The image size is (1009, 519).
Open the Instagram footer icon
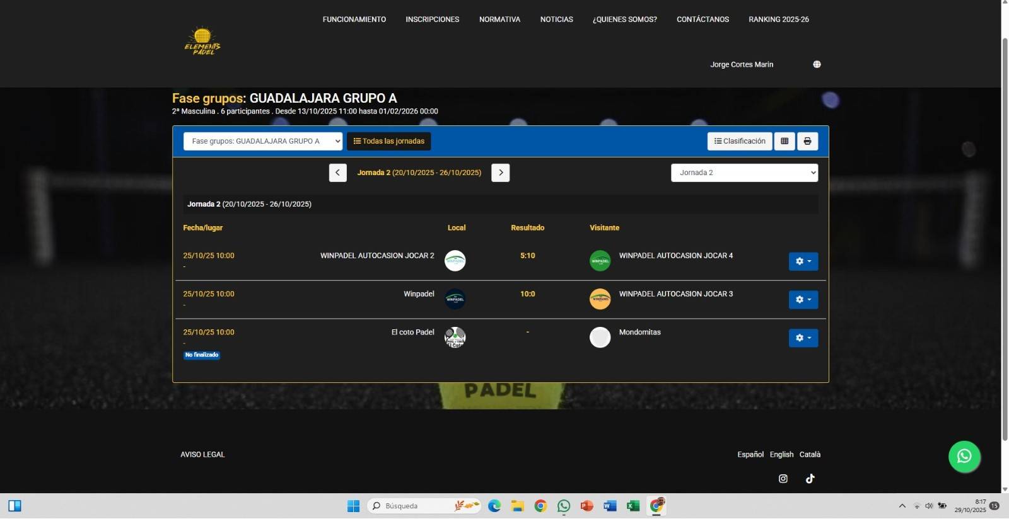(x=783, y=479)
